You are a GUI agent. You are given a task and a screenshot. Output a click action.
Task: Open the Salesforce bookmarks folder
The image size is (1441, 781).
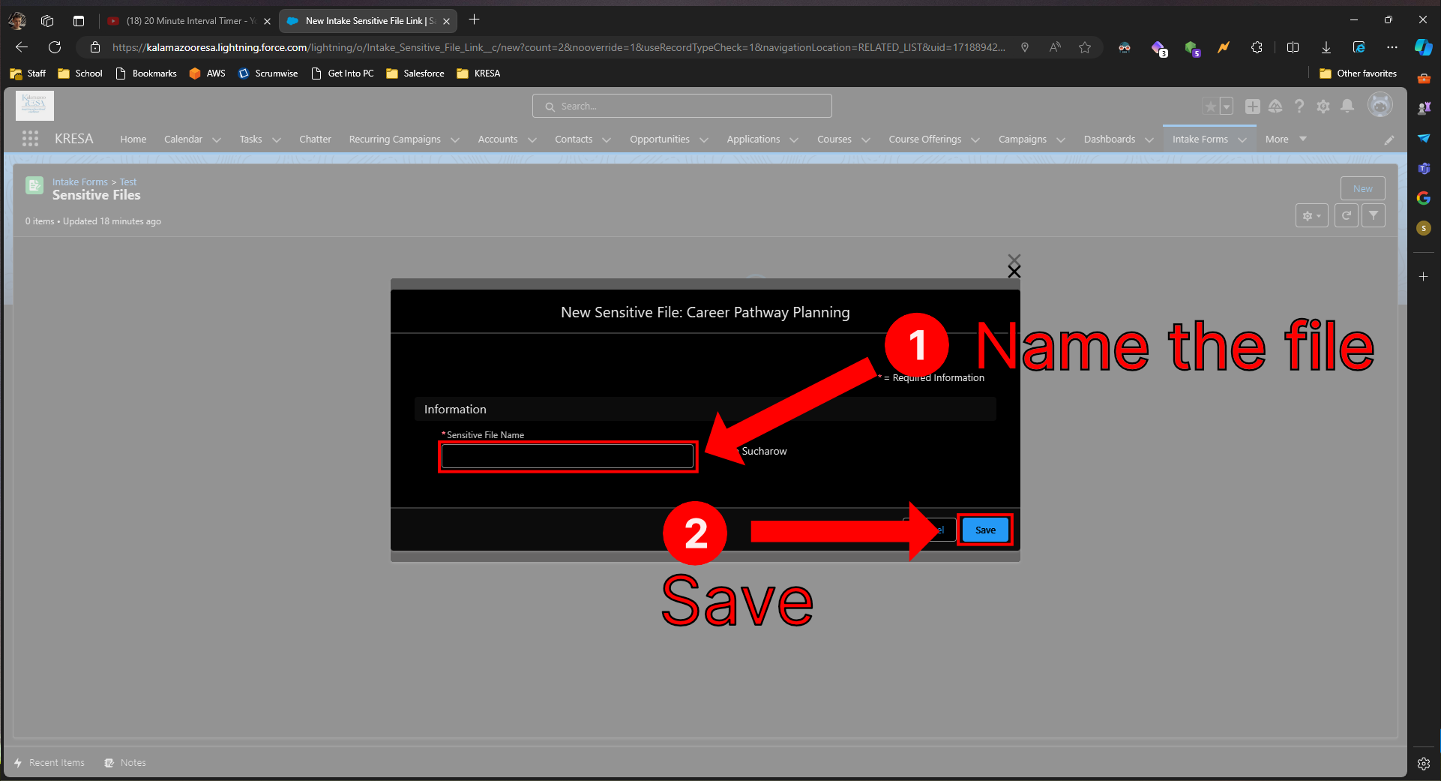(x=415, y=74)
